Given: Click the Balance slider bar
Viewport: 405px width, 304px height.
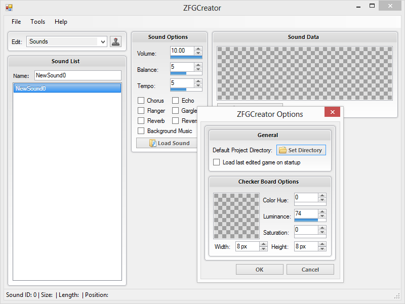Looking at the screenshot, I should (x=186, y=73).
